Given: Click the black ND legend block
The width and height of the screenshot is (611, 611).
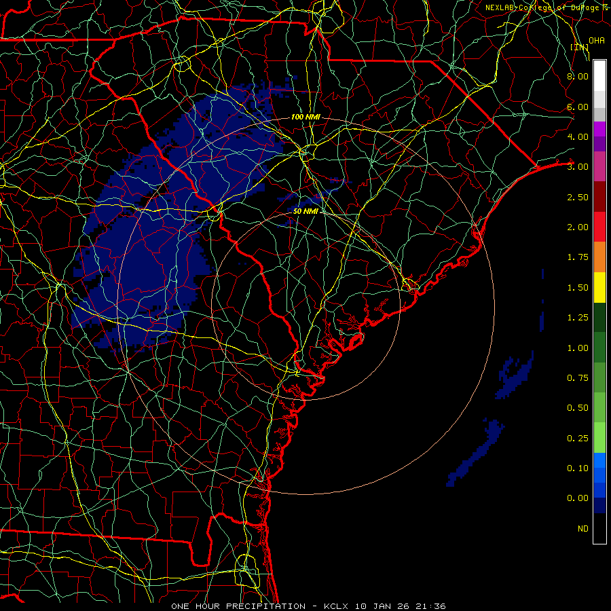Looking at the screenshot, I should click(599, 528).
